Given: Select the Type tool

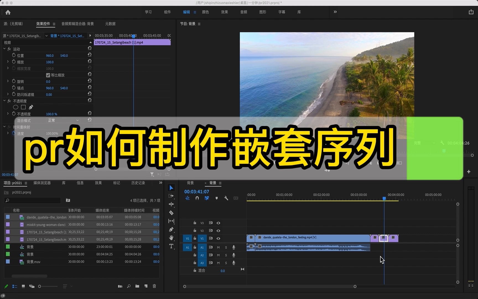Looking at the screenshot, I should point(171,246).
